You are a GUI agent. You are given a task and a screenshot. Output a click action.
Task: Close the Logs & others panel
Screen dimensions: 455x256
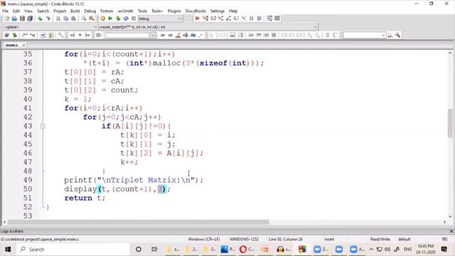pos(451,231)
